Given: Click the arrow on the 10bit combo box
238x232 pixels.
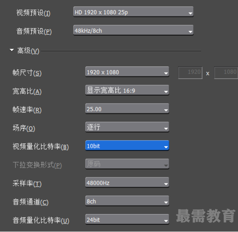Looking at the screenshot, I should [166, 147].
